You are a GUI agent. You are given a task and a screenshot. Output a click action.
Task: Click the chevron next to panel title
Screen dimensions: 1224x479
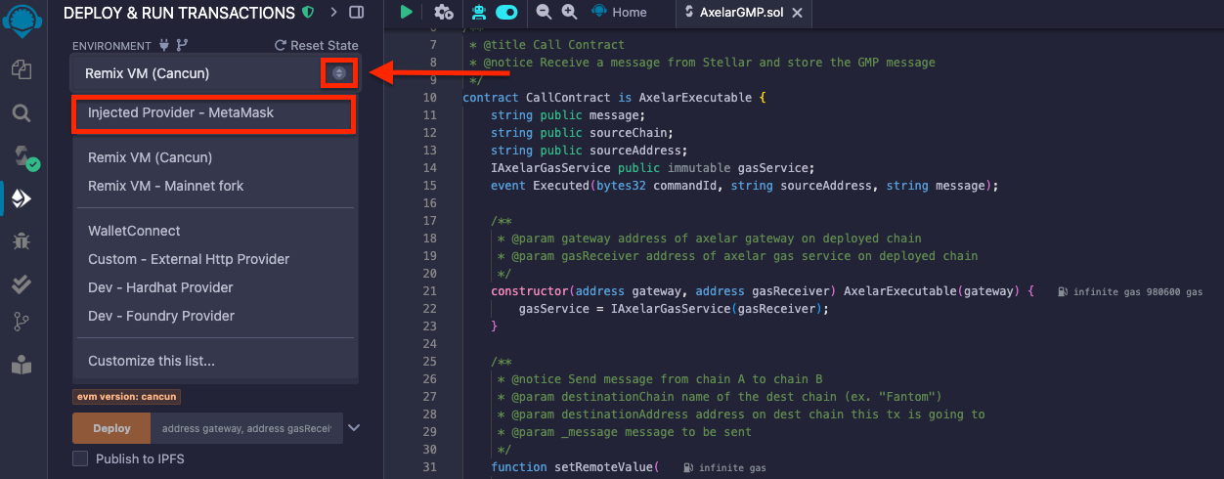[333, 13]
